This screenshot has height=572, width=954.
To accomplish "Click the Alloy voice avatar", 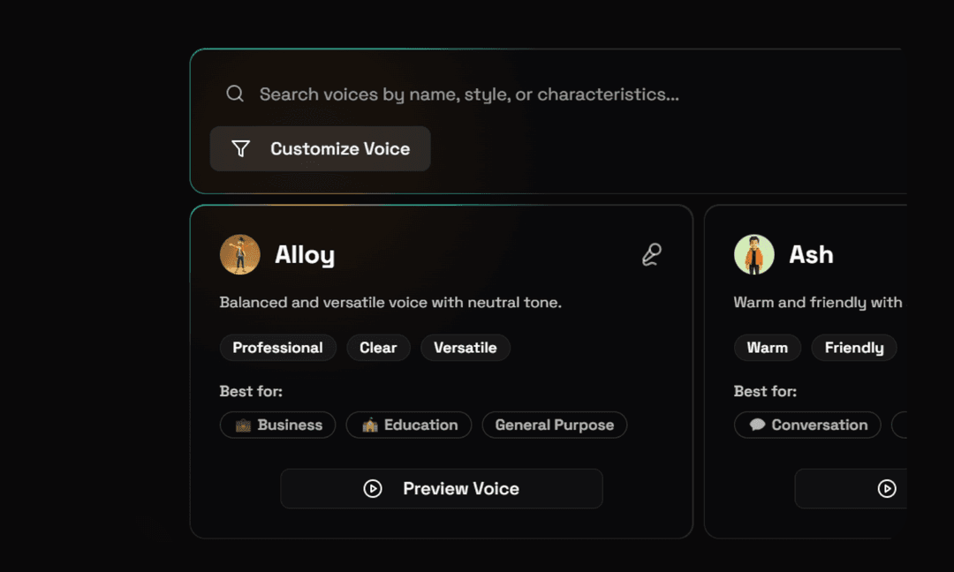I will pos(239,255).
